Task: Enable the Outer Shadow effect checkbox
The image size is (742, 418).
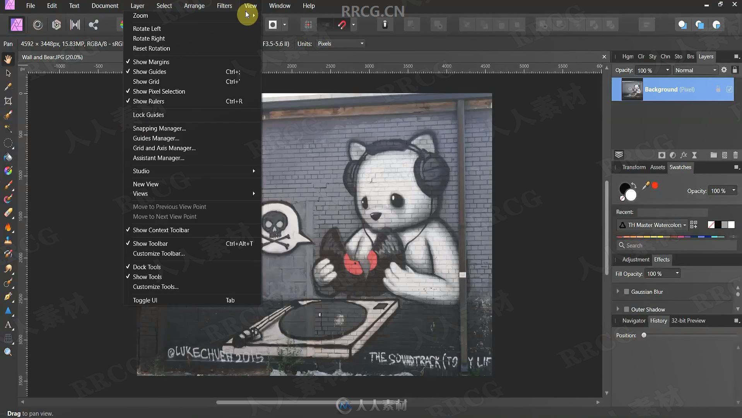Action: point(626,309)
